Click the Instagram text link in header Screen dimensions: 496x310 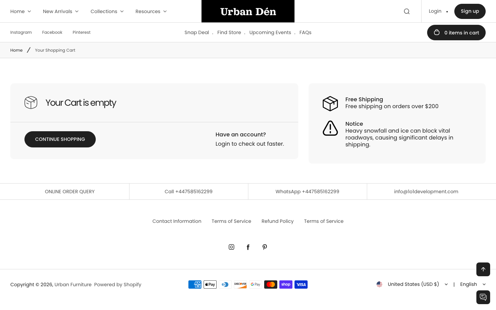coord(21,32)
